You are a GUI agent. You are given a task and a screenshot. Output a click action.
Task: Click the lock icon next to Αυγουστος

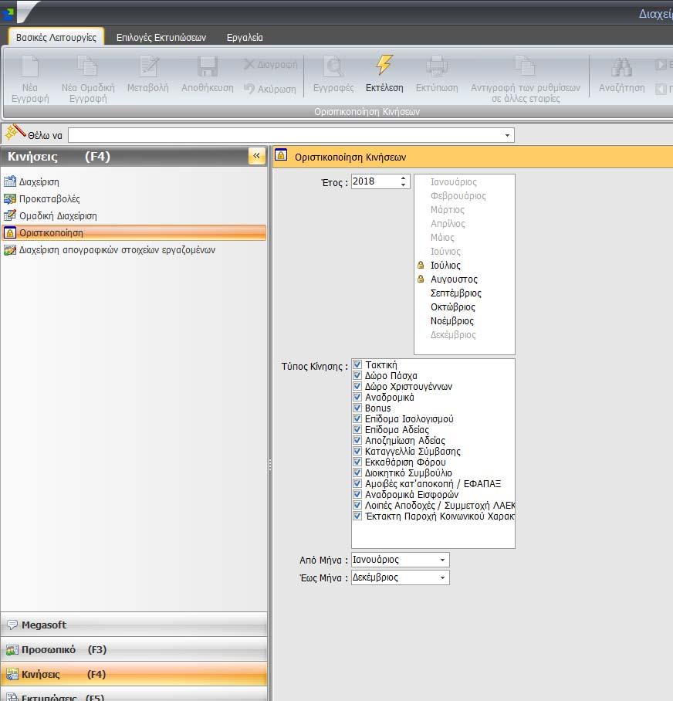point(421,279)
